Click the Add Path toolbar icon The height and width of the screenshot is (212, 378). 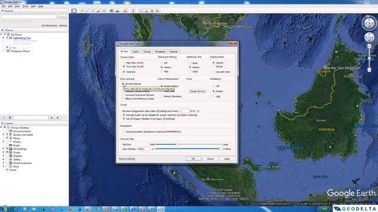(x=93, y=11)
